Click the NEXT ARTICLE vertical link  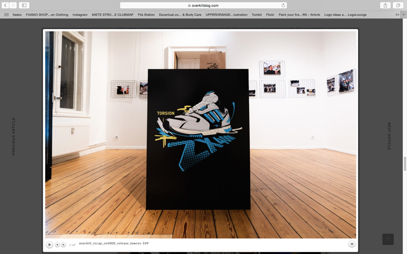point(389,136)
